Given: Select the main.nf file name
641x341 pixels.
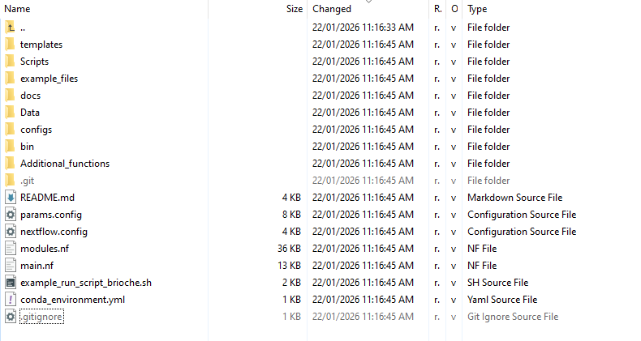Looking at the screenshot, I should point(37,266).
